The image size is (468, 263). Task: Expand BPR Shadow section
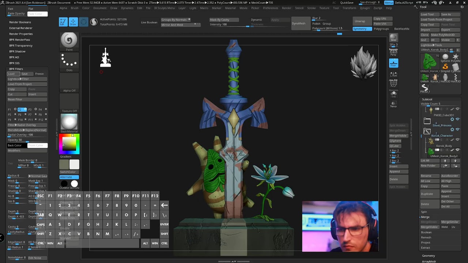point(17,51)
